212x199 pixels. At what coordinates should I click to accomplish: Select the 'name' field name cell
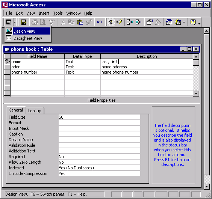pos(38,62)
